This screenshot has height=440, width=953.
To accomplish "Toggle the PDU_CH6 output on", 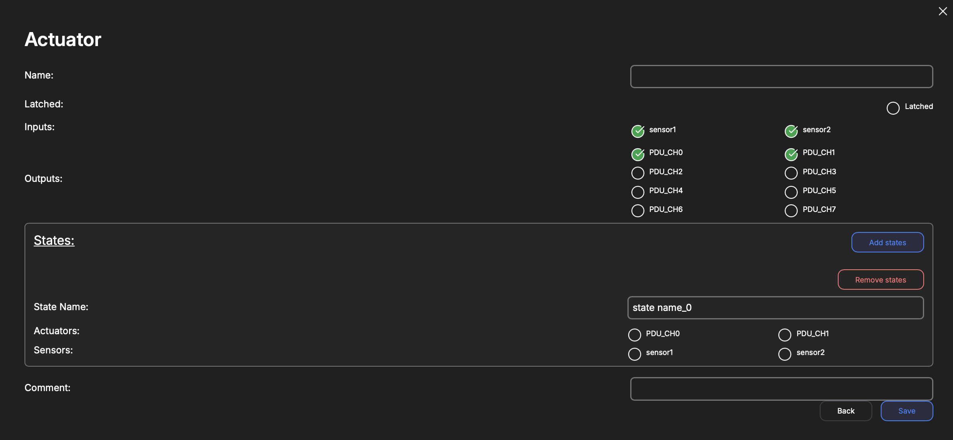I will [637, 211].
